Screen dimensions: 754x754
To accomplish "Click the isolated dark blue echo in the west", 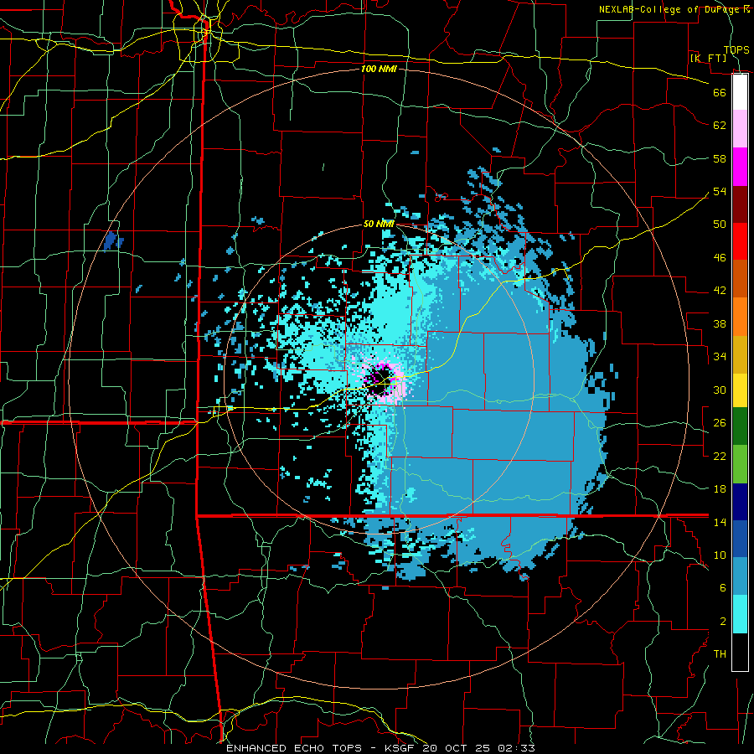I will click(x=113, y=240).
